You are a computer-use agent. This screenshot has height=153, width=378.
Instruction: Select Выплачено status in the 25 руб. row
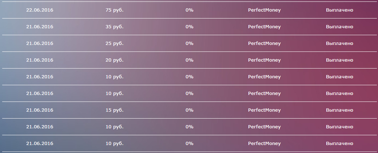click(x=339, y=44)
